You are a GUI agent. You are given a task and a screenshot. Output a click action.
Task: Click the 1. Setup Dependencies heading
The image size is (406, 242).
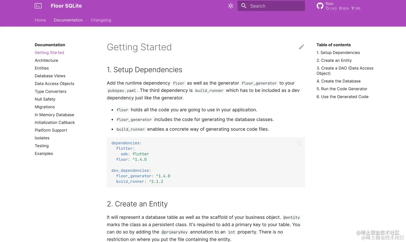[144, 70]
